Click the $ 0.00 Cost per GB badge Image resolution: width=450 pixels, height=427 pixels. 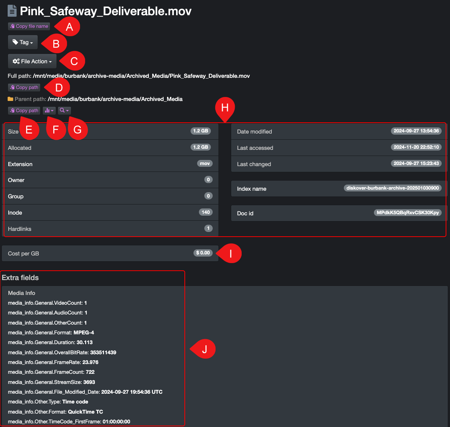[x=203, y=253]
